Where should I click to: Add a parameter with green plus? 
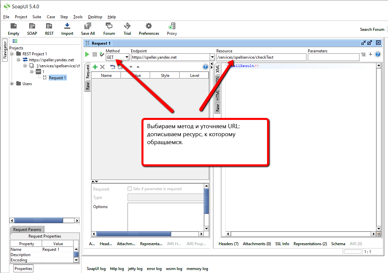point(95,67)
